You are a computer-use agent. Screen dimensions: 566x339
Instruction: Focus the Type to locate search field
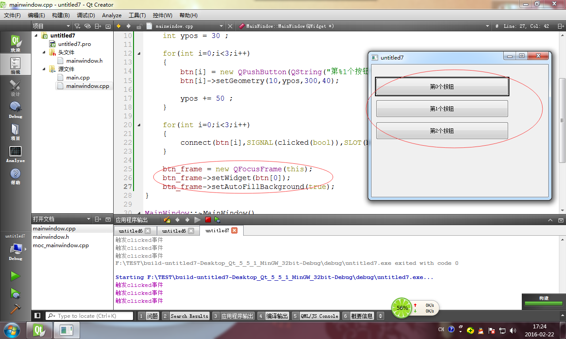89,316
